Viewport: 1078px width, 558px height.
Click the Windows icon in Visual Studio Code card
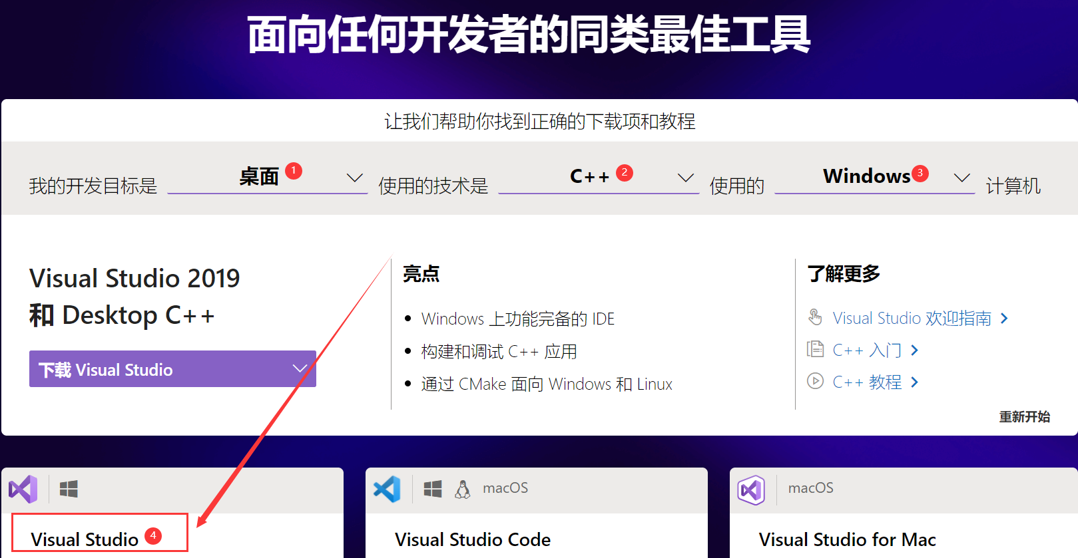[433, 489]
